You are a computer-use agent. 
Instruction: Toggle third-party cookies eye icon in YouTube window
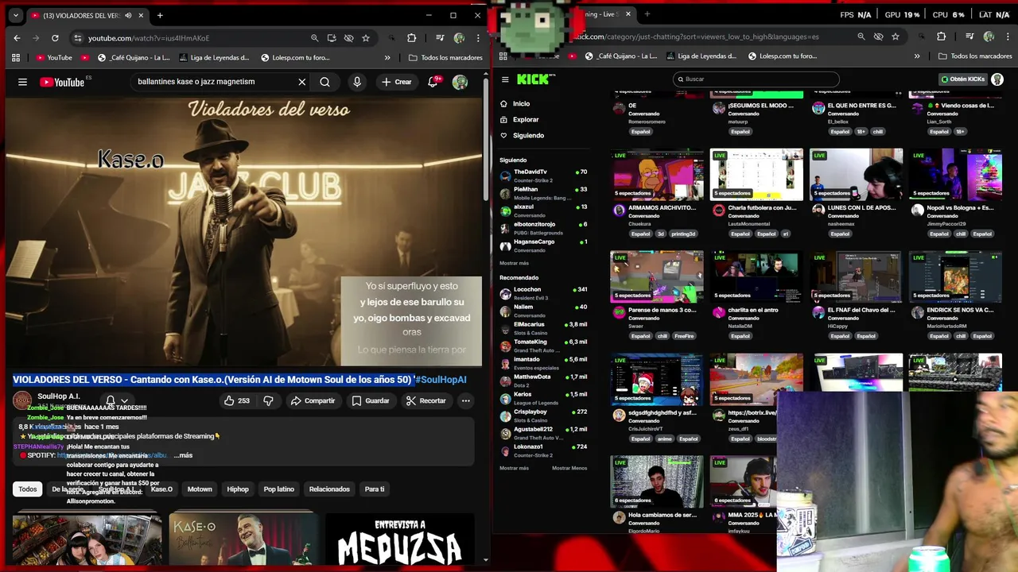tap(349, 38)
